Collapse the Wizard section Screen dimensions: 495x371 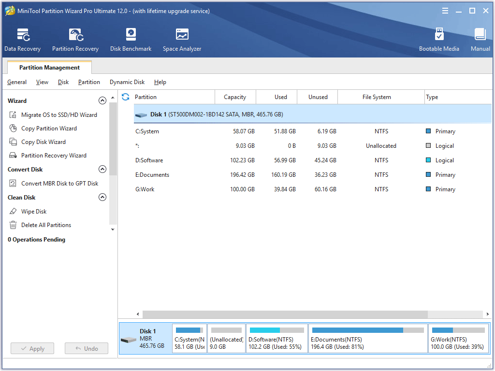coord(102,100)
